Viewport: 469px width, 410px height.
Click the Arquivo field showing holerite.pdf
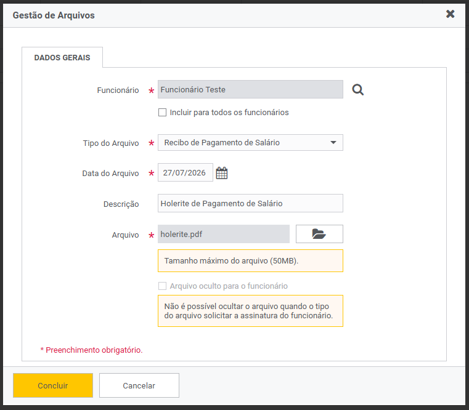click(x=224, y=234)
